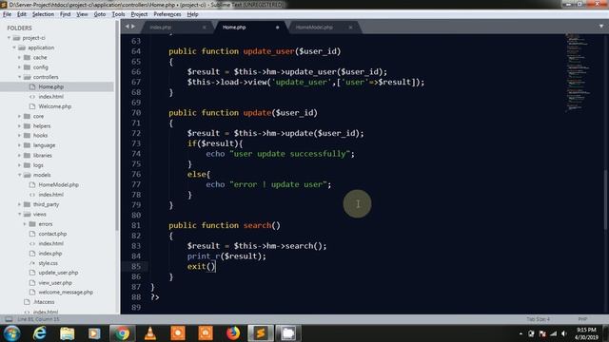The width and height of the screenshot is (609, 342).
Task: Open the Help menu
Action: tap(192, 14)
